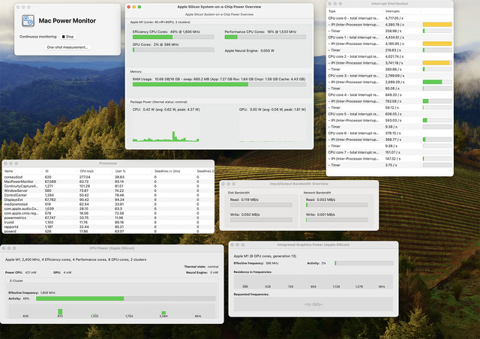
Task: Click the Efficiency CPU Cores usage bar
Action: pos(173,37)
